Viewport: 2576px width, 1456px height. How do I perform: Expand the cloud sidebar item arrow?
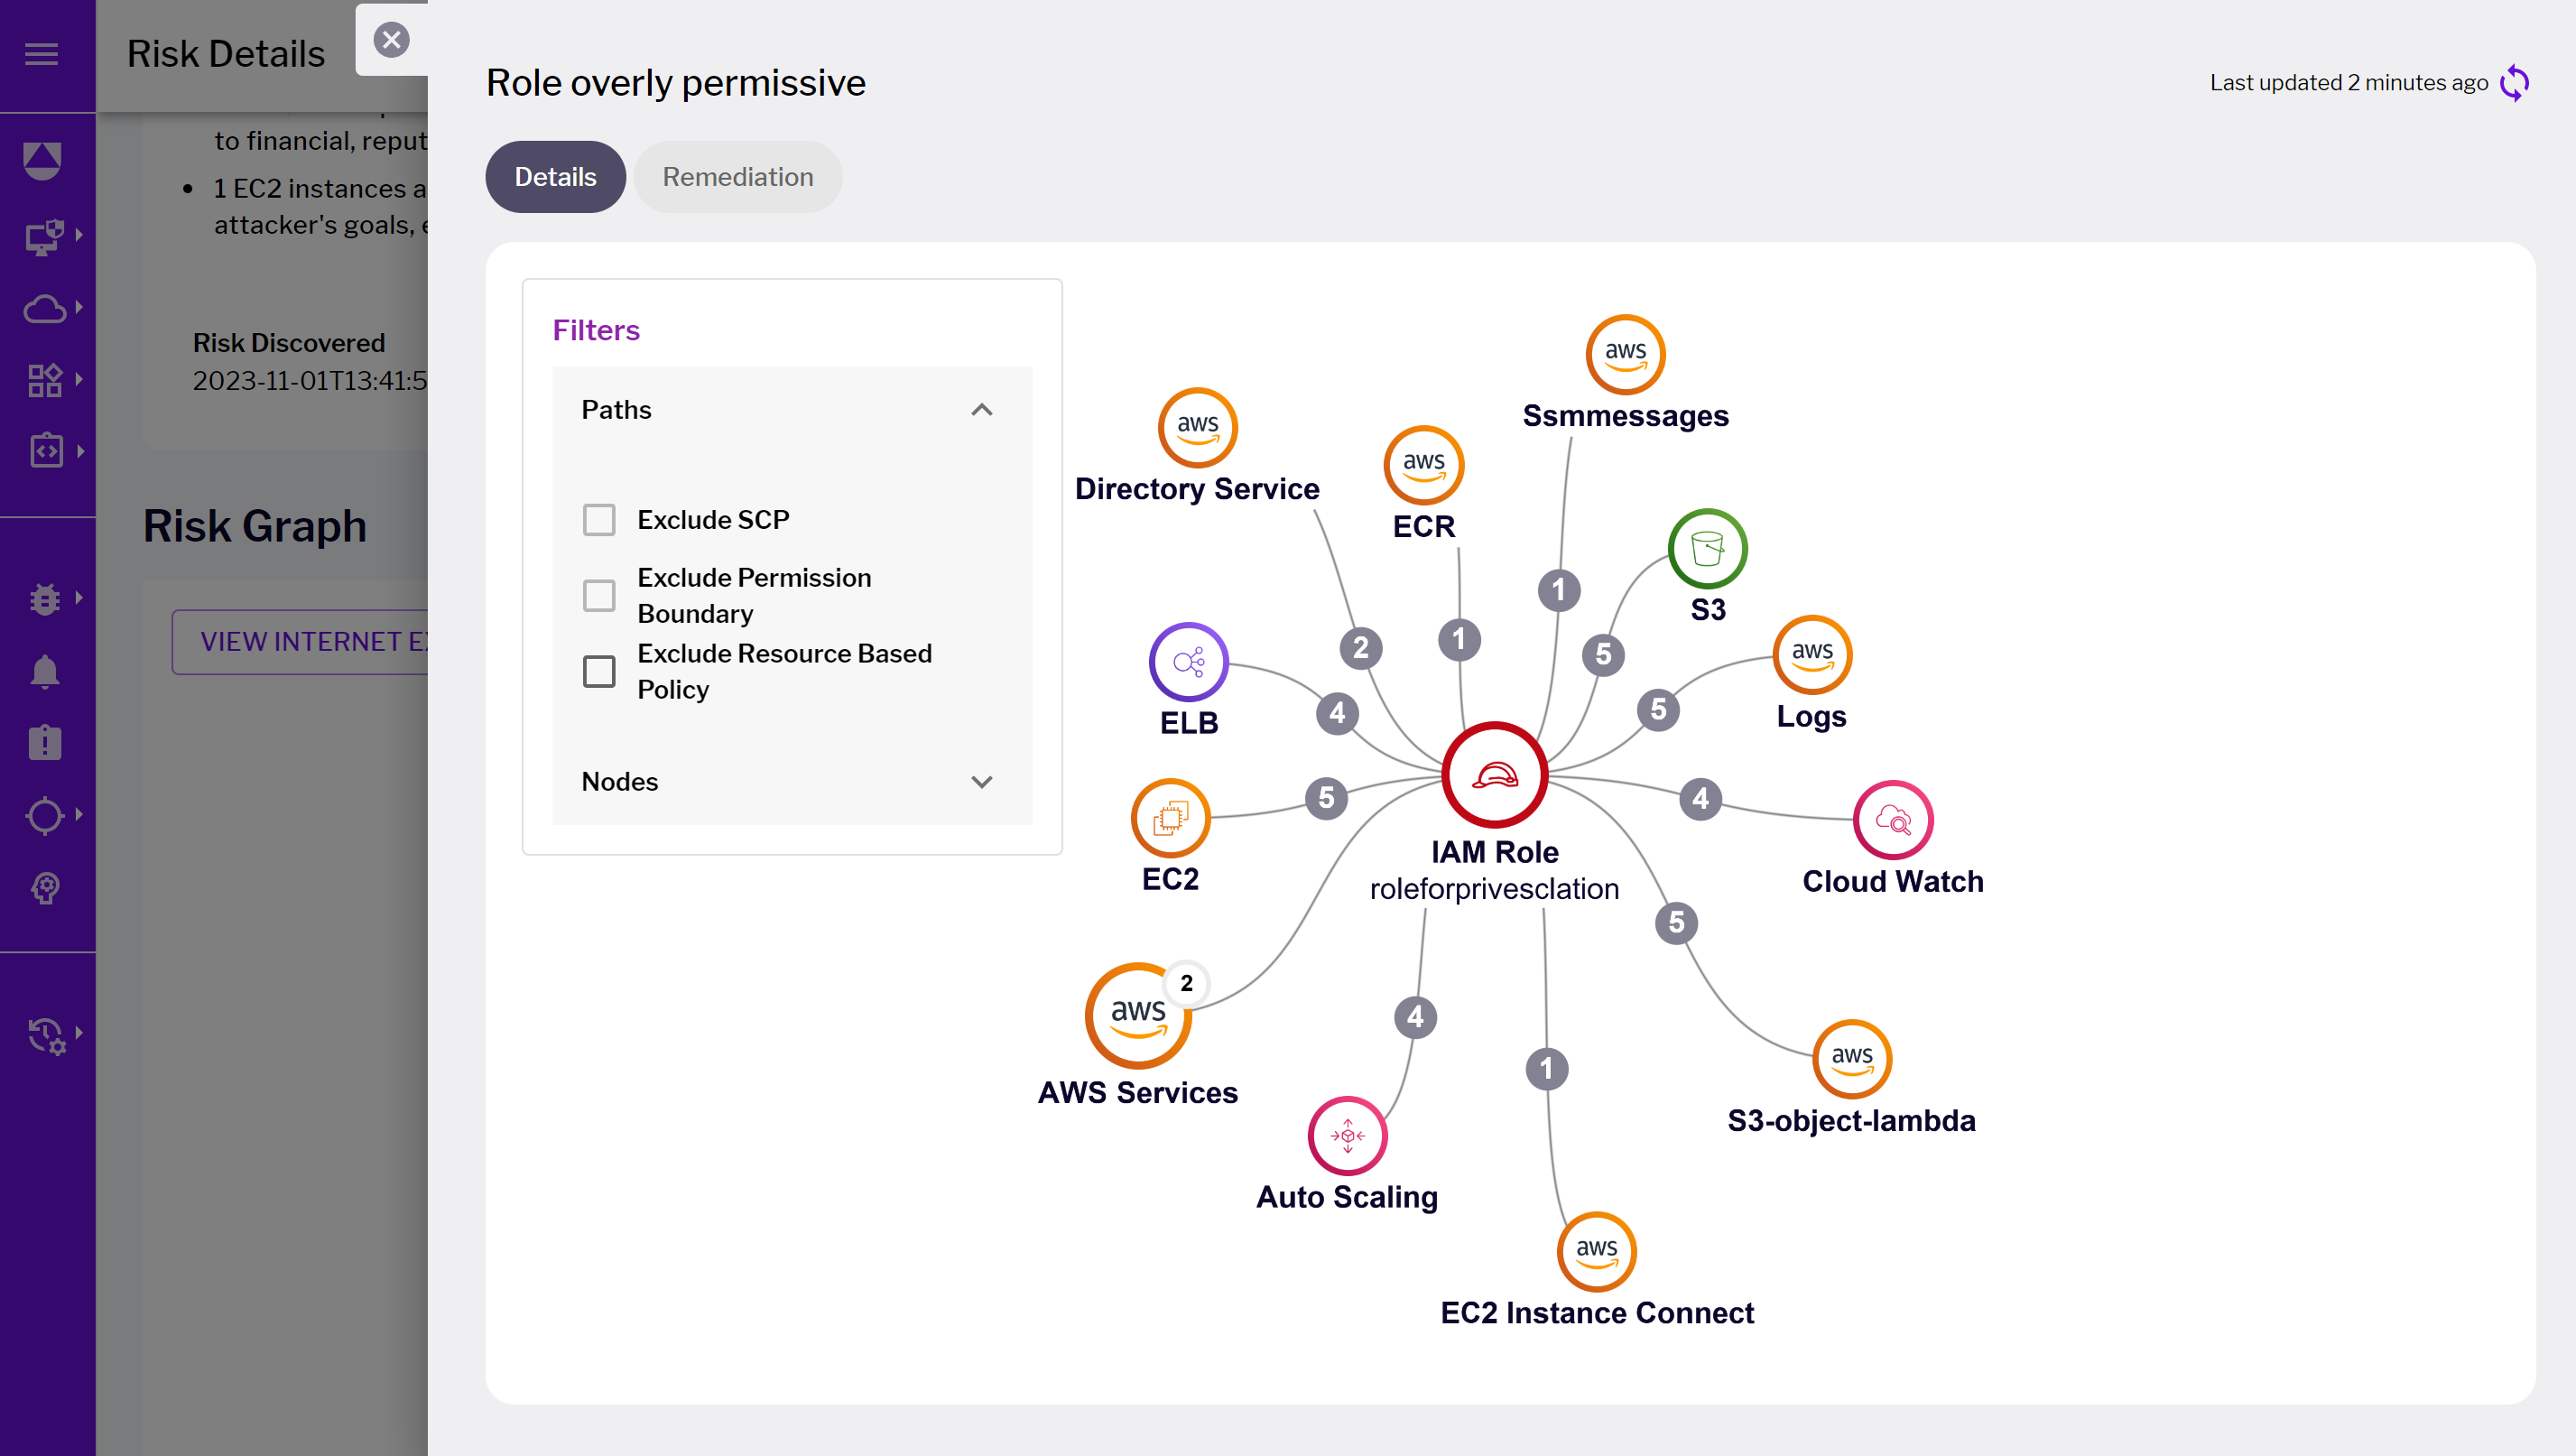coord(79,309)
